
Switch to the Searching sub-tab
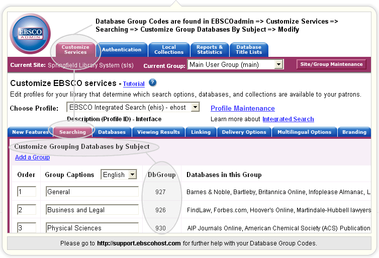tap(72, 132)
